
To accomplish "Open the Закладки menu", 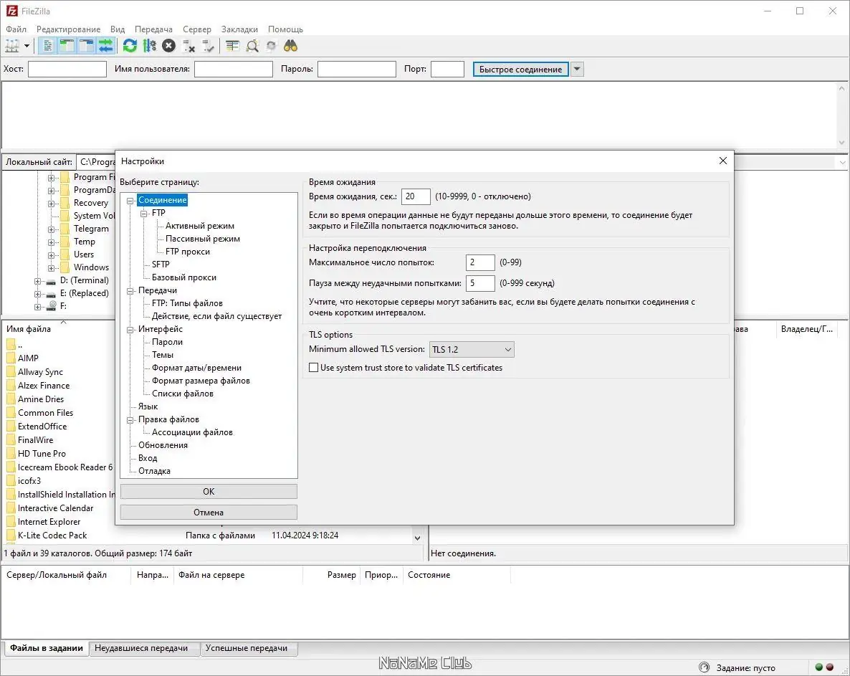I will pos(239,29).
